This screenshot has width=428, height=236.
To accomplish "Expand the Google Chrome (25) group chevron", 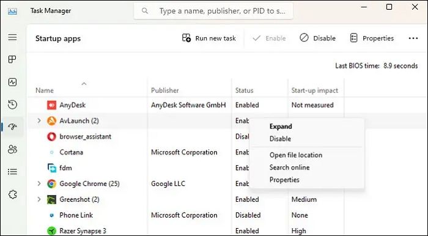I will (39, 183).
